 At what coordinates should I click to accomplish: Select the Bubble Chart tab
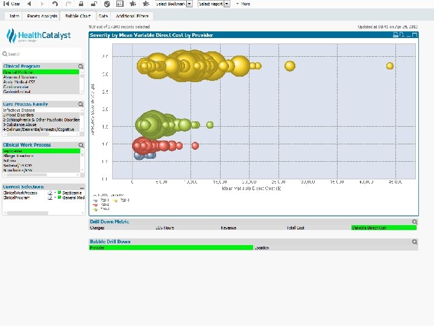78,16
